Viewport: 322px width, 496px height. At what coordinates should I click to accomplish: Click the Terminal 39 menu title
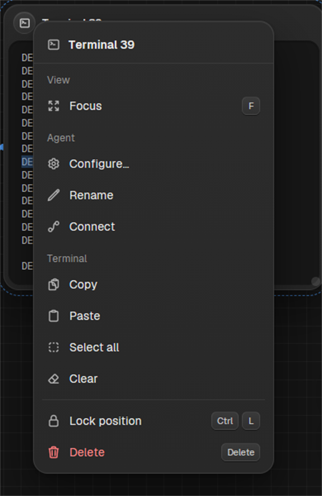click(102, 45)
